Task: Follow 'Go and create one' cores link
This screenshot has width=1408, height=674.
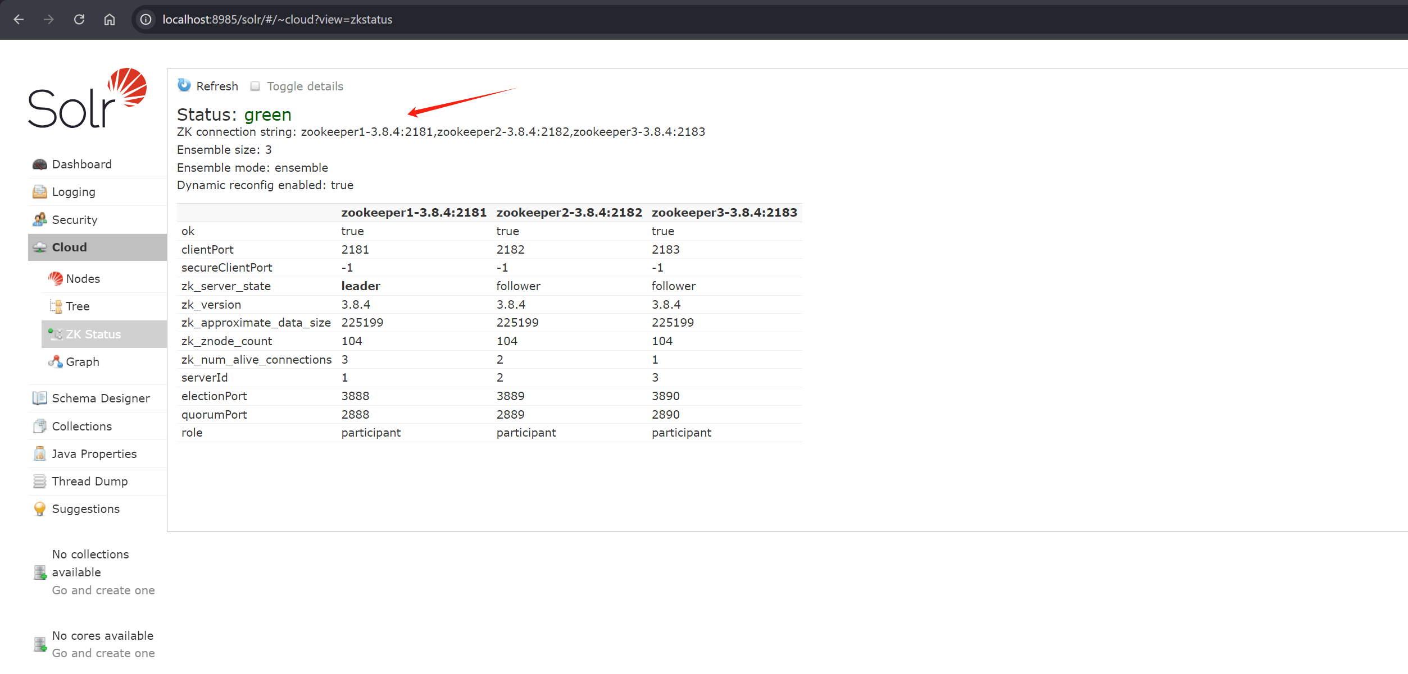Action: click(x=103, y=653)
